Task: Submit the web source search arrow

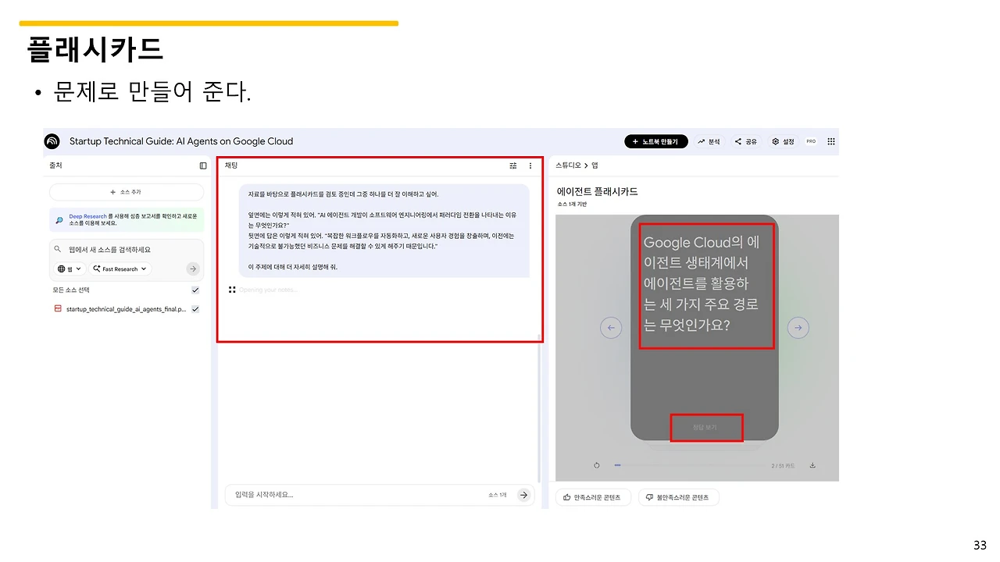Action: 192,269
